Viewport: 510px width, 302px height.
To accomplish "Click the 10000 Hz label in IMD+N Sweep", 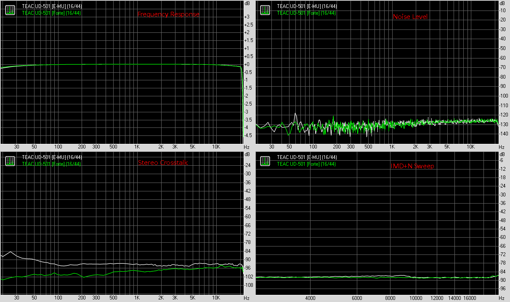I will click(416, 298).
